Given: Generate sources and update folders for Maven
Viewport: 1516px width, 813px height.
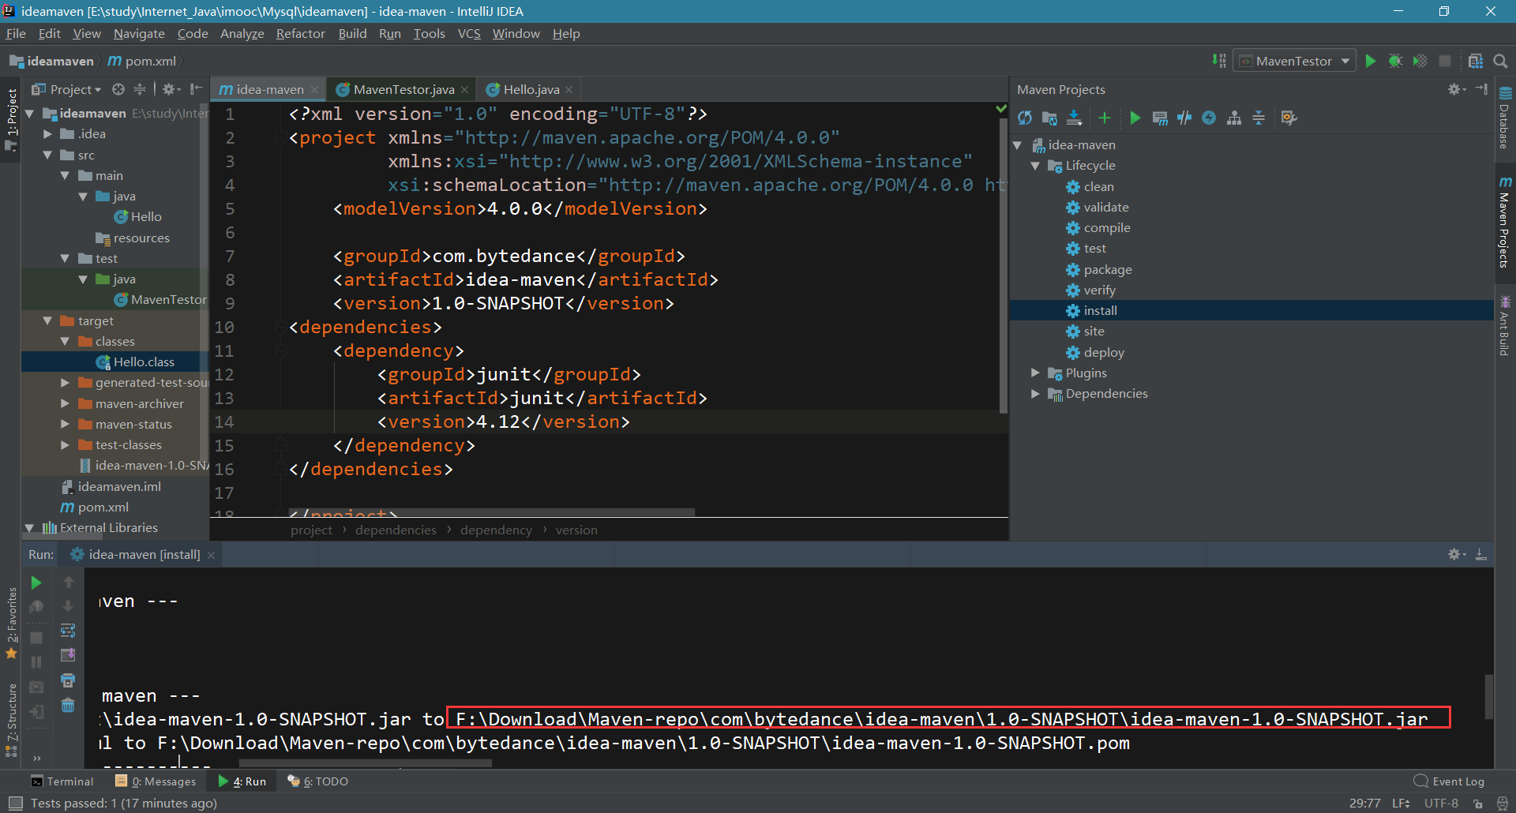Looking at the screenshot, I should click(x=1049, y=118).
